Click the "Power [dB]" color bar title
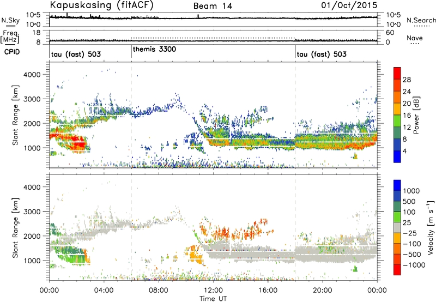The width and height of the screenshot is (436, 302). pyautogui.click(x=416, y=115)
